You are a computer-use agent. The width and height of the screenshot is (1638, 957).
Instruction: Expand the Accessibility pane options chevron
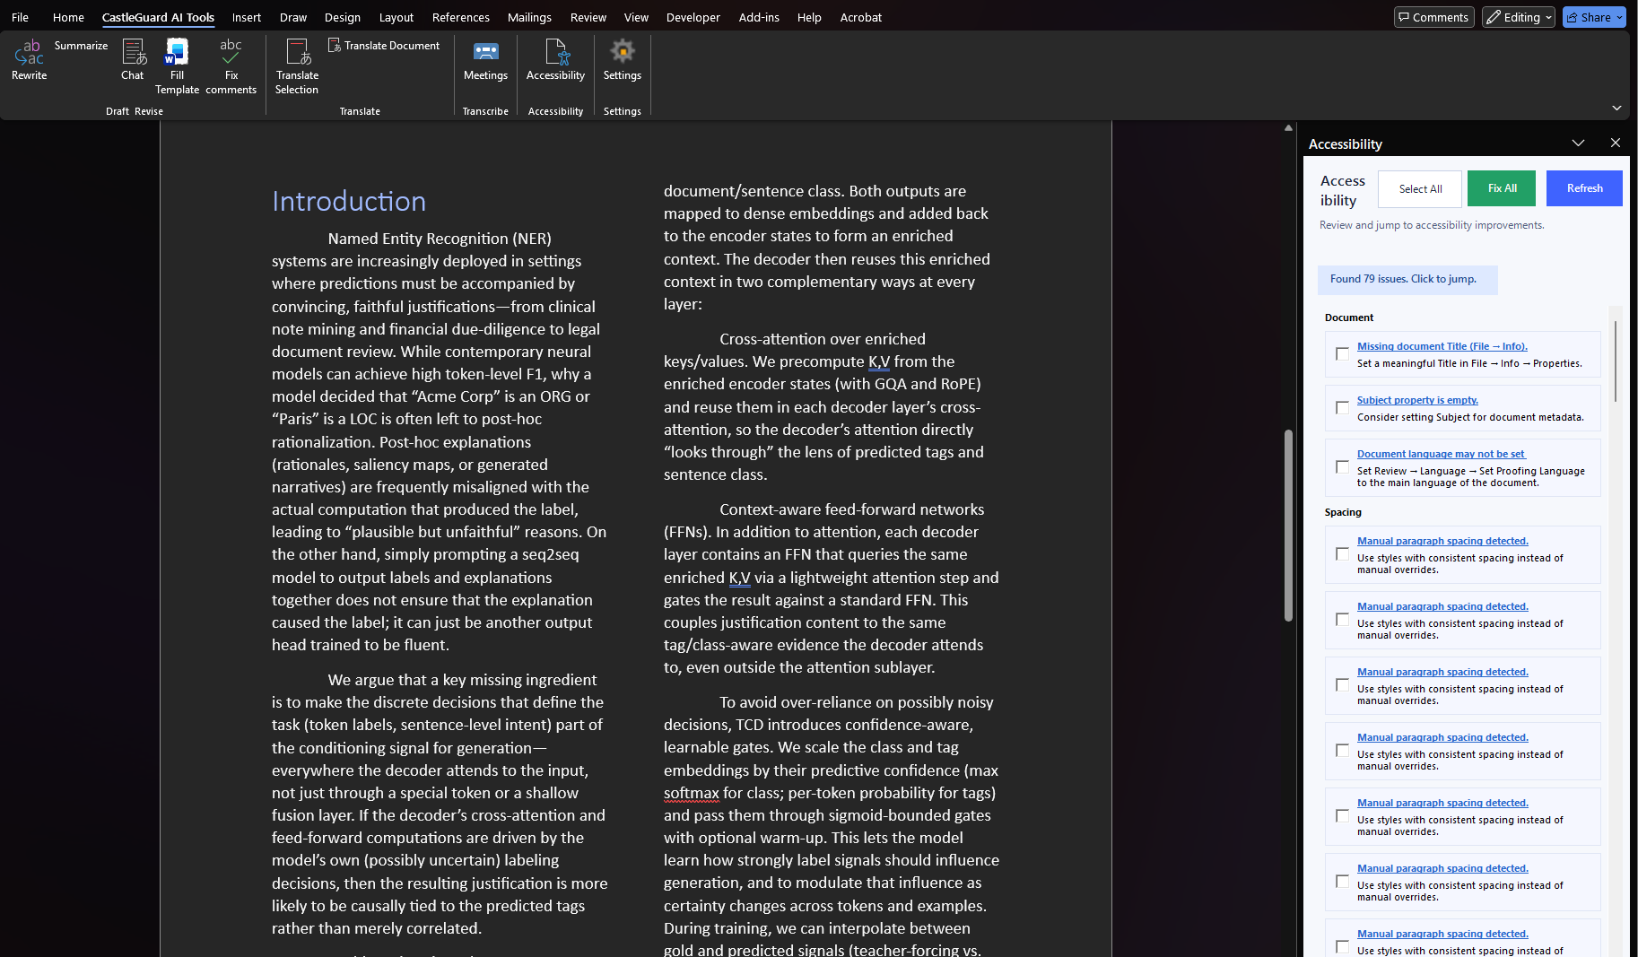(1578, 144)
